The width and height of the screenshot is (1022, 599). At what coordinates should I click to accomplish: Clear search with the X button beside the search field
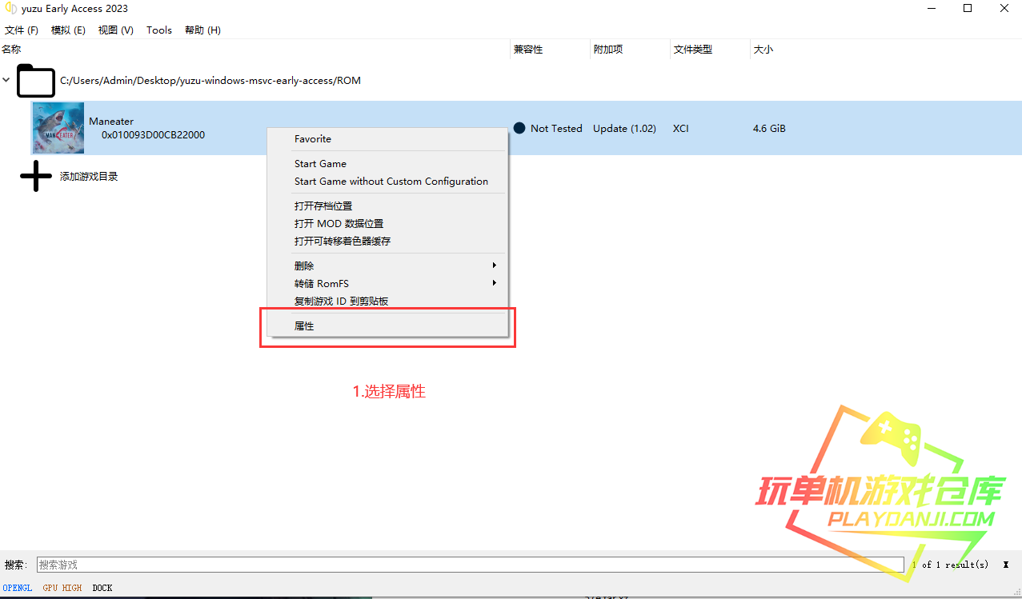[x=1005, y=565]
